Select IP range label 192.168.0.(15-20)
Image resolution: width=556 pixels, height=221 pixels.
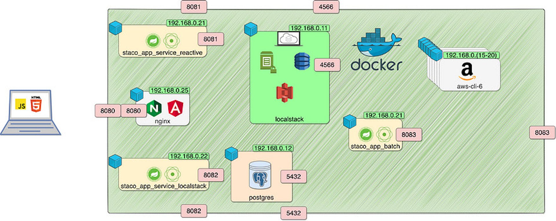pos(471,55)
